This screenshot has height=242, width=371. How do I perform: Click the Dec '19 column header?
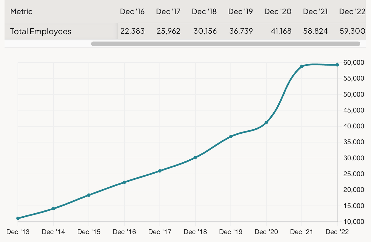coord(241,12)
